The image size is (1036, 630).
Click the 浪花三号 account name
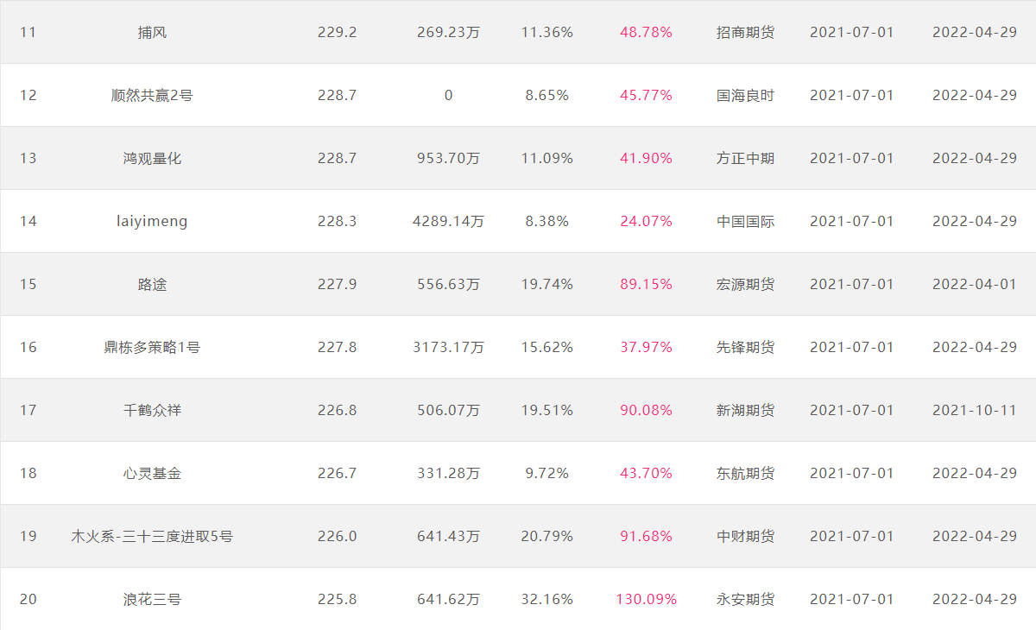pos(152,599)
